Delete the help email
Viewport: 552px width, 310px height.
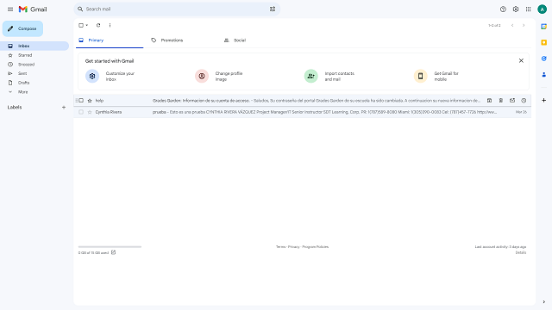(501, 101)
